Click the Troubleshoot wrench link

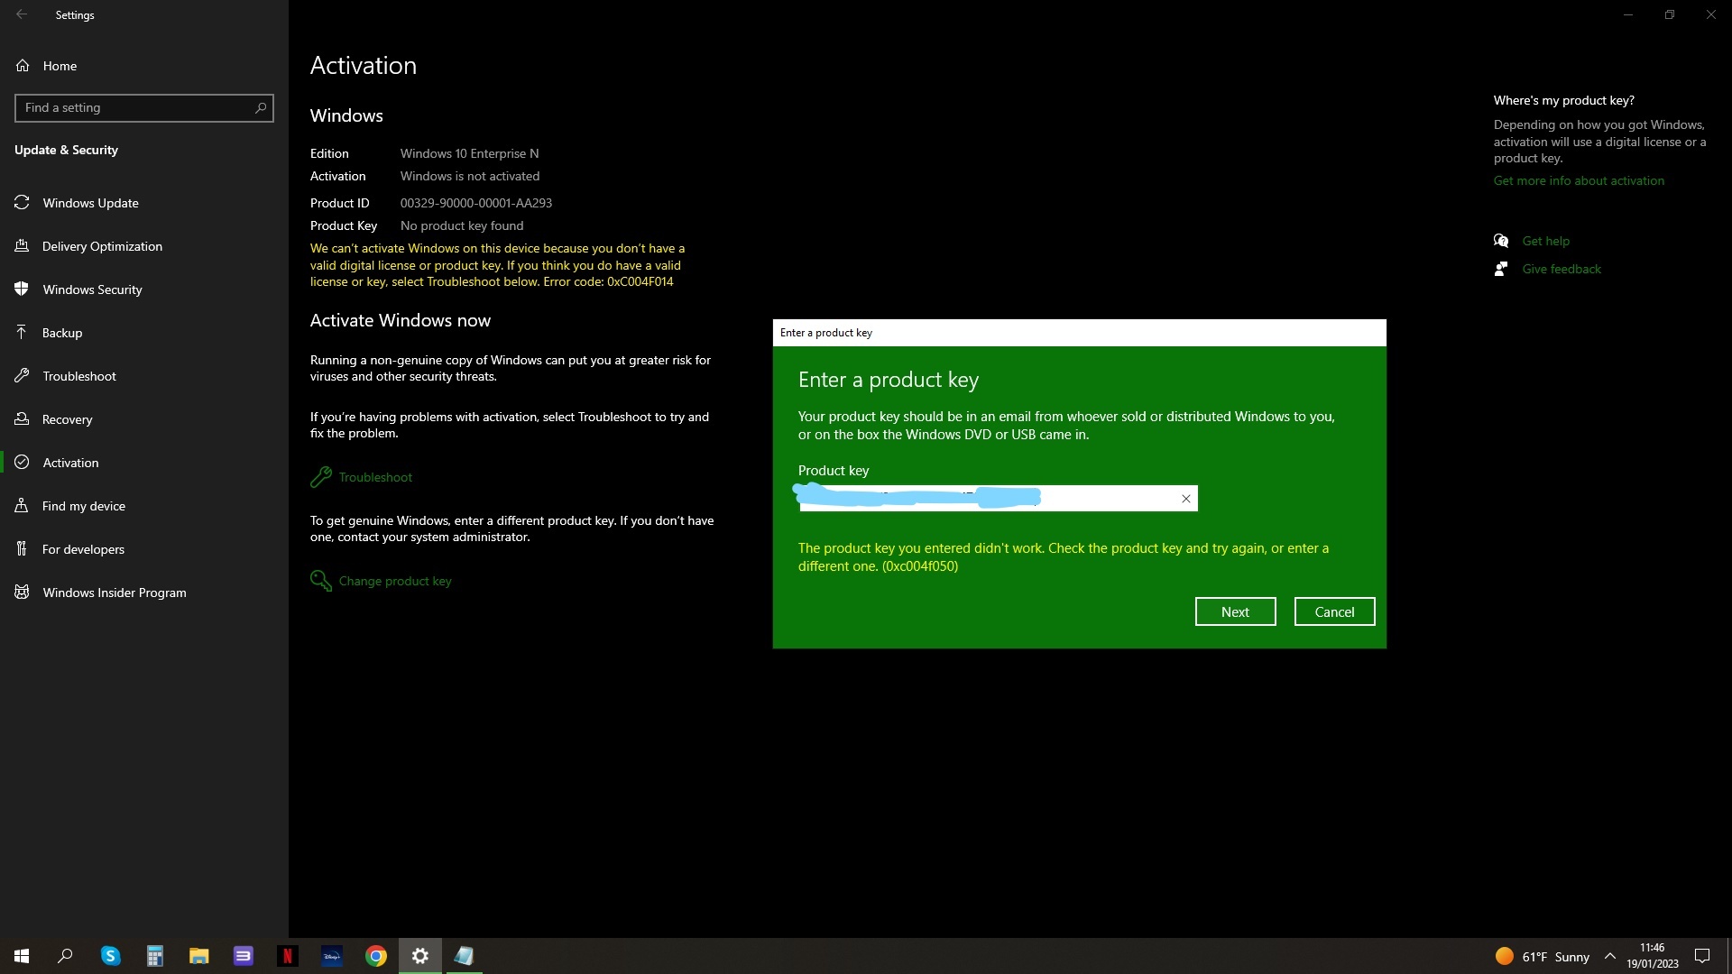[374, 477]
